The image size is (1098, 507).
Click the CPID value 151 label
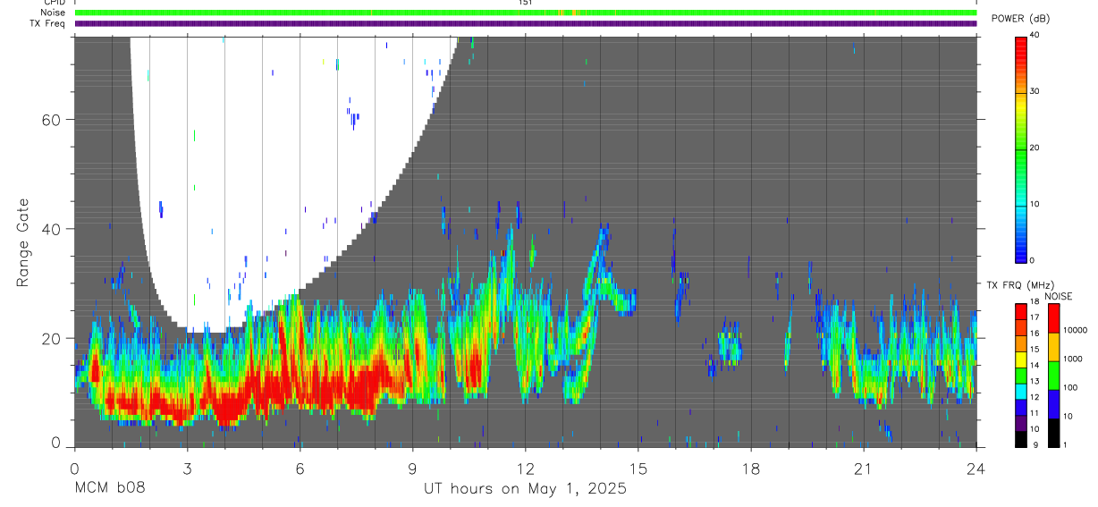coord(526,3)
